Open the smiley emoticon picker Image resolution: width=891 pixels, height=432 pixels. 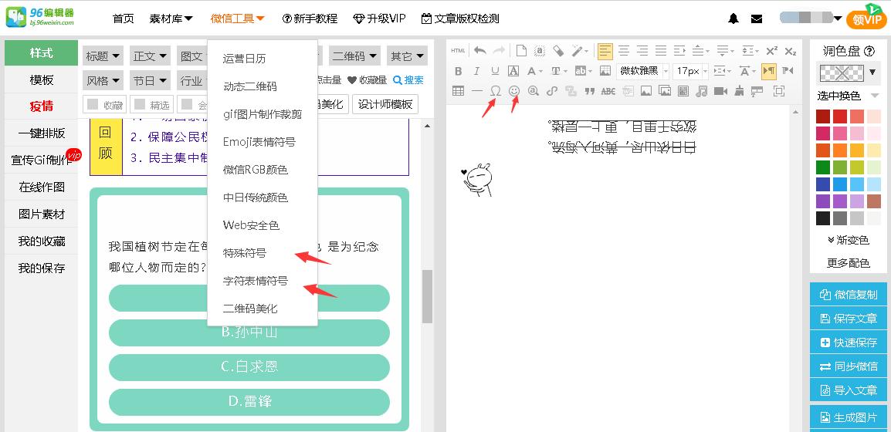(x=514, y=91)
